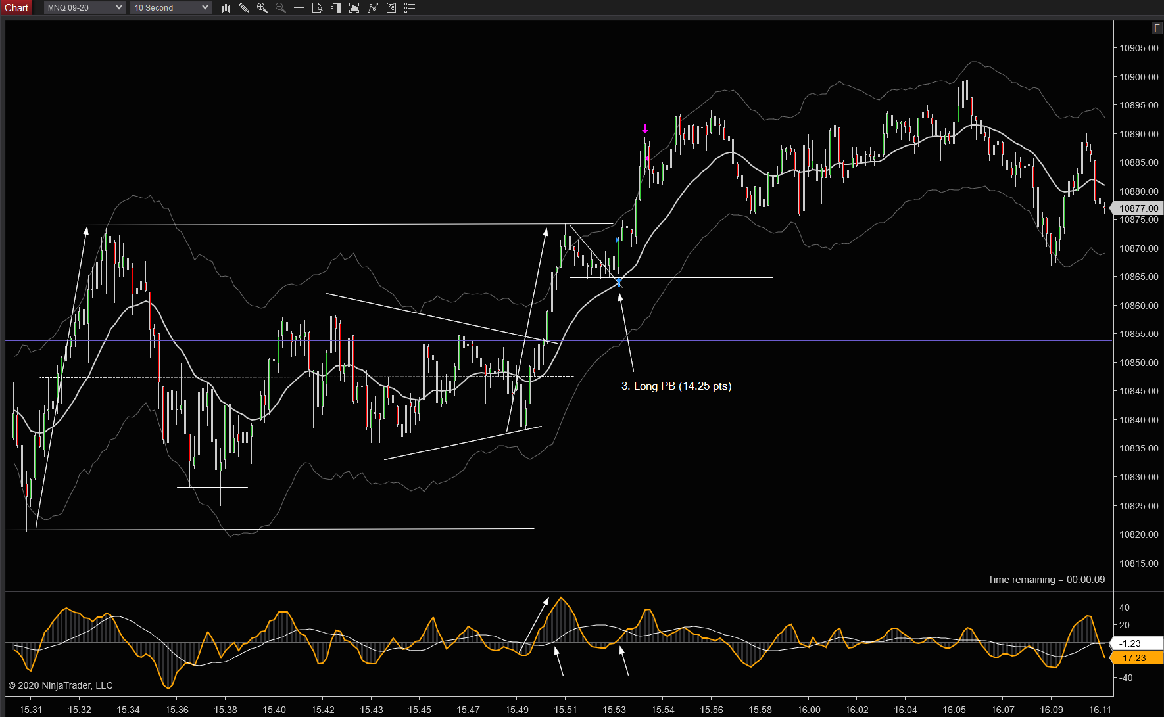This screenshot has width=1164, height=717.
Task: Click the 10905.00 price axis label
Action: coord(1139,48)
